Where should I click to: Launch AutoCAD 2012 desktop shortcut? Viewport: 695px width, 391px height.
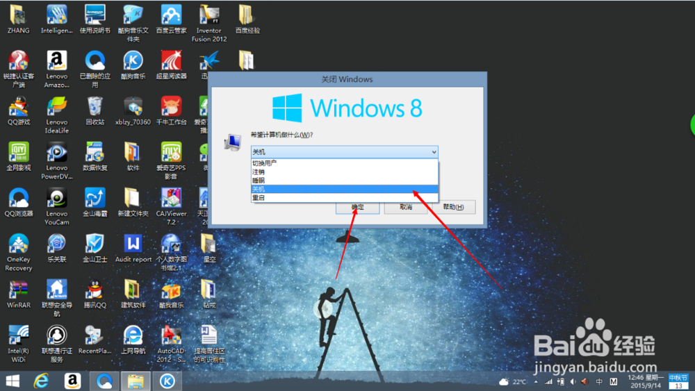(171, 344)
